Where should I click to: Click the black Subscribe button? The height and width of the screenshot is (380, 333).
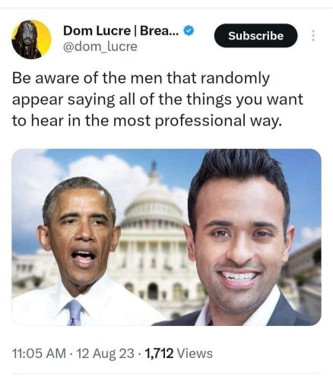[x=255, y=36]
